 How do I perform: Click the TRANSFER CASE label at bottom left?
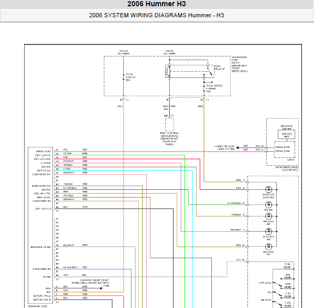pyautogui.click(x=37, y=306)
